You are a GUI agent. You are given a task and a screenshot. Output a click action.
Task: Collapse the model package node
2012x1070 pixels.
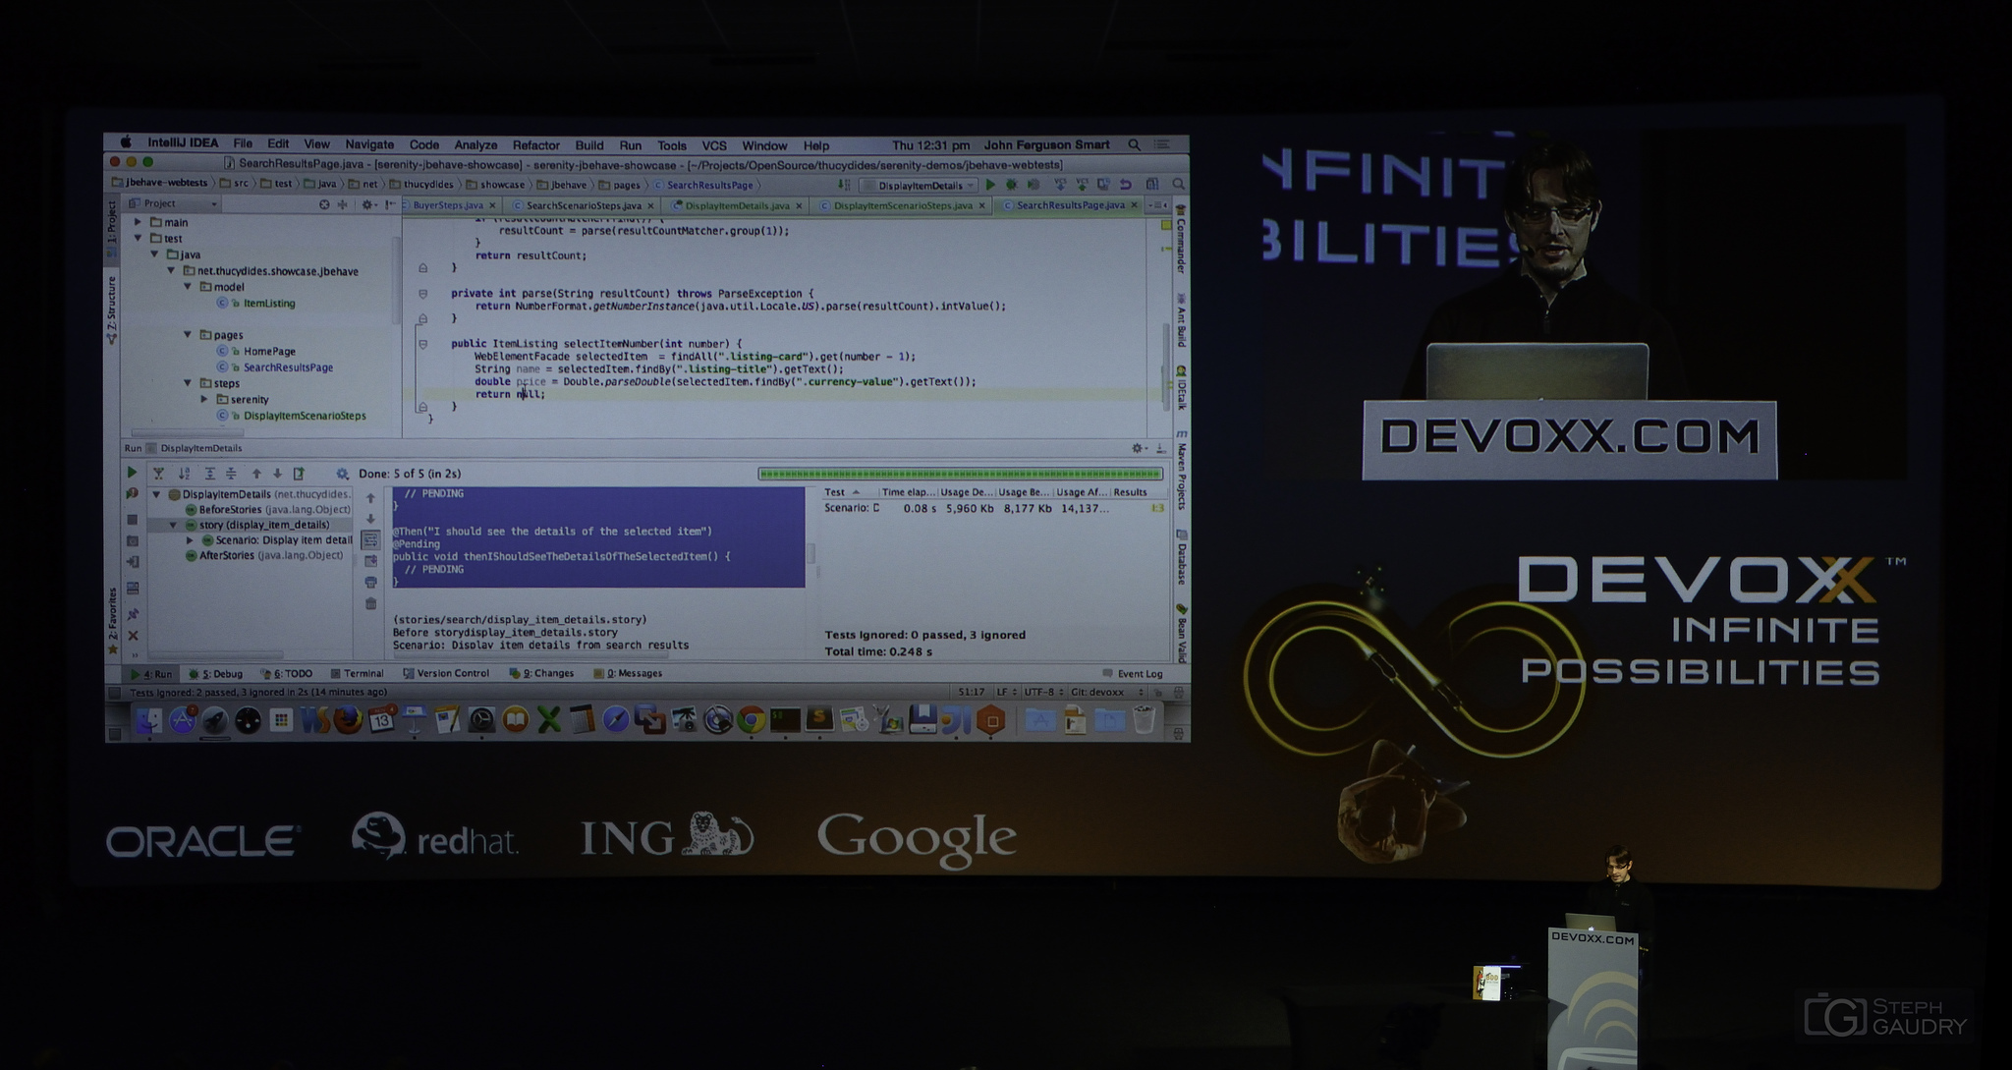point(188,287)
